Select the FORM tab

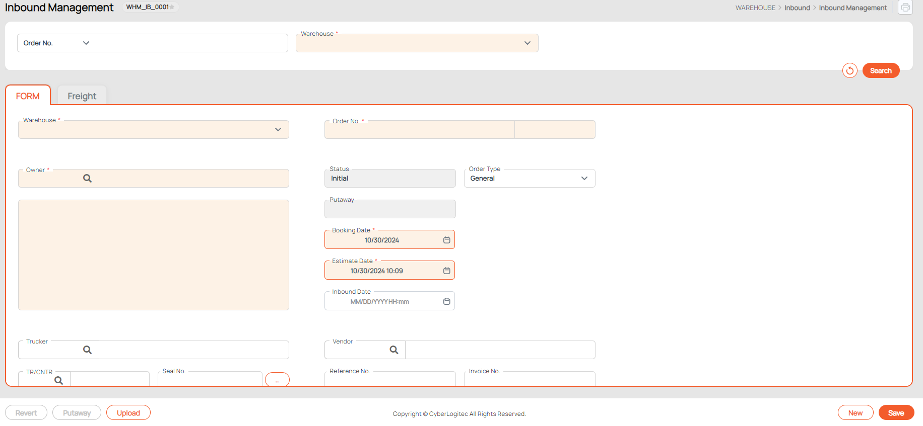(28, 96)
